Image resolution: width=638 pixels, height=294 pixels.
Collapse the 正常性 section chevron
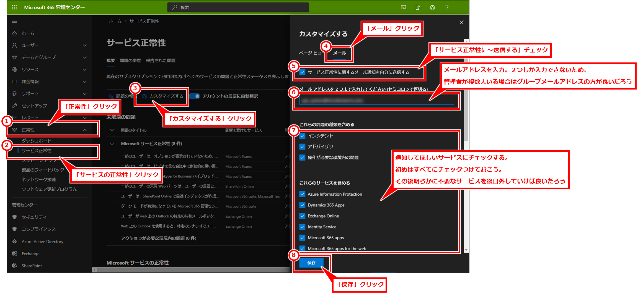85,130
